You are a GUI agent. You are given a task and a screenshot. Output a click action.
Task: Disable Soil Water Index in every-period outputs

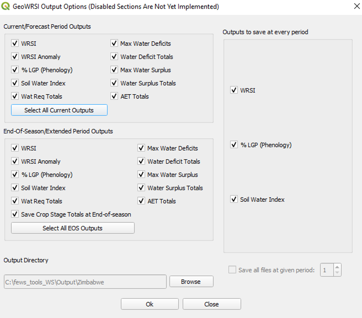coord(234,199)
